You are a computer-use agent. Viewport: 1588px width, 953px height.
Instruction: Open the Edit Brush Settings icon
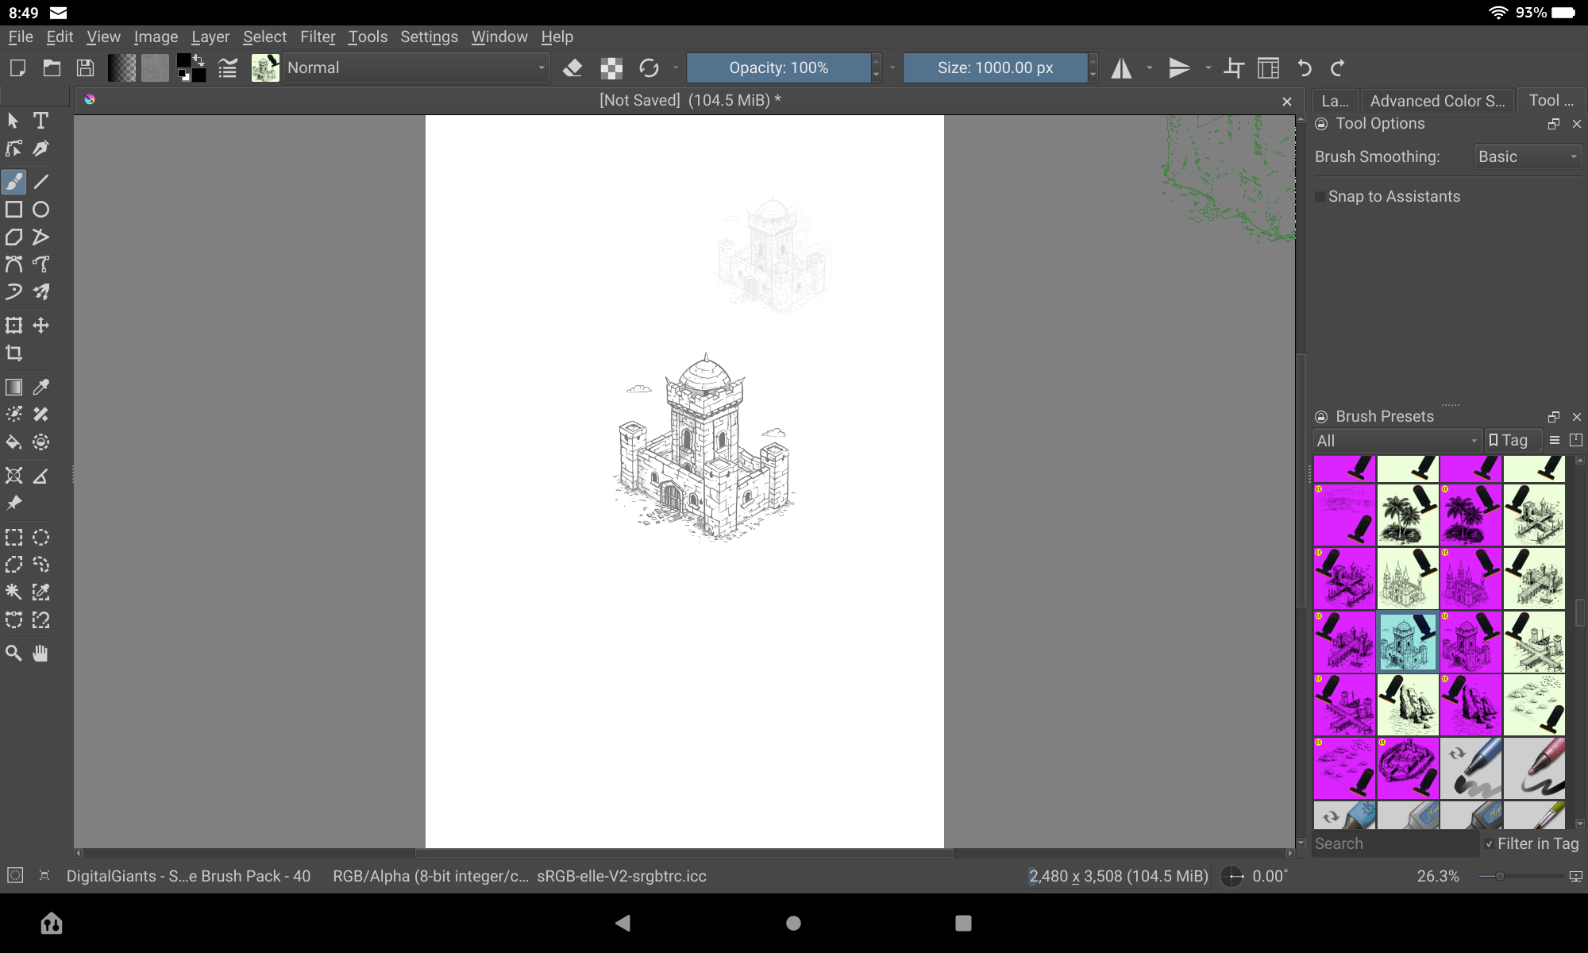click(x=227, y=68)
